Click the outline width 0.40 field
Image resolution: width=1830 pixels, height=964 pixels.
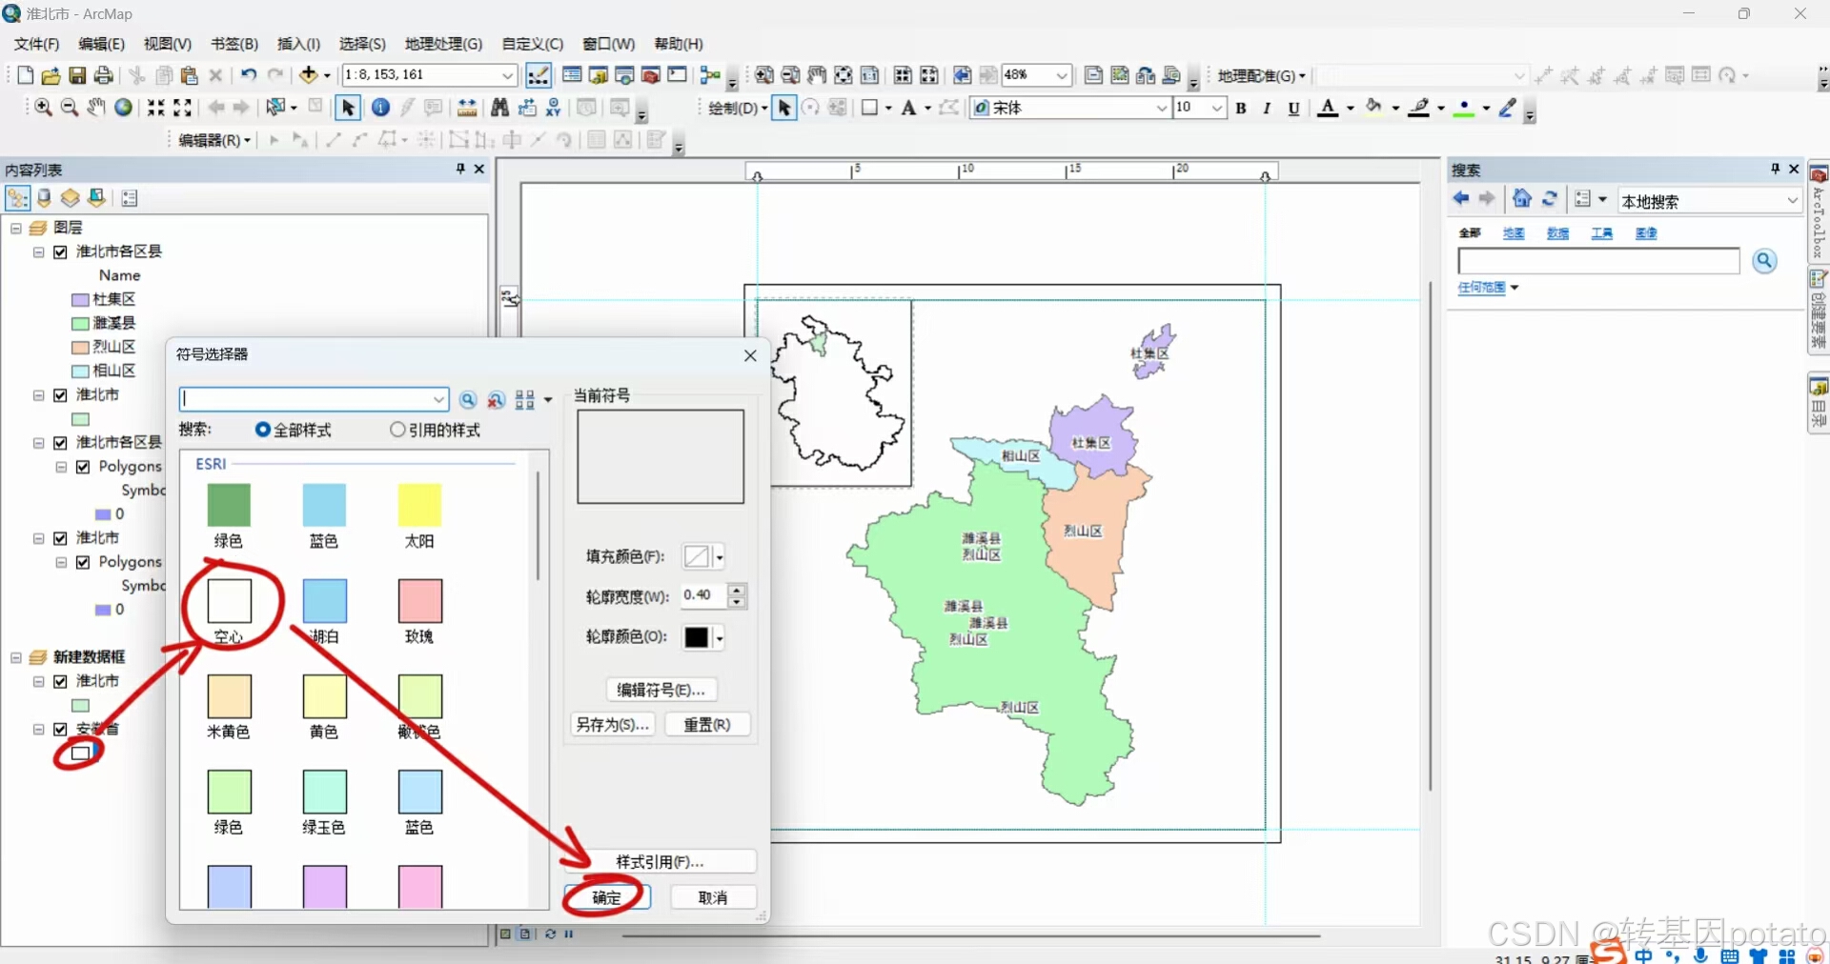(x=703, y=595)
